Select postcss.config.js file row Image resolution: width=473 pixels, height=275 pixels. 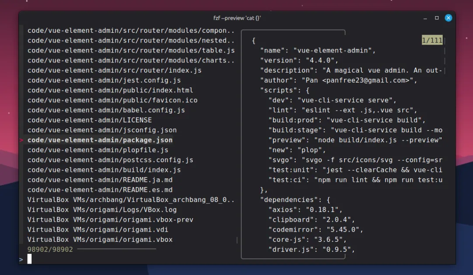click(110, 160)
